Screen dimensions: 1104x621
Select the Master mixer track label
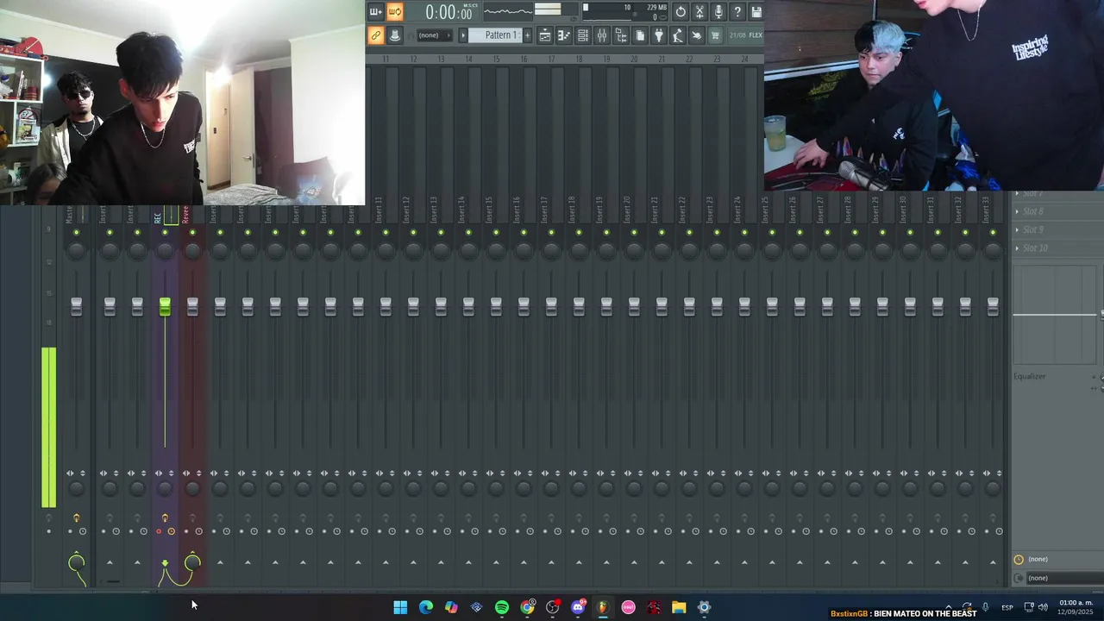tap(70, 215)
